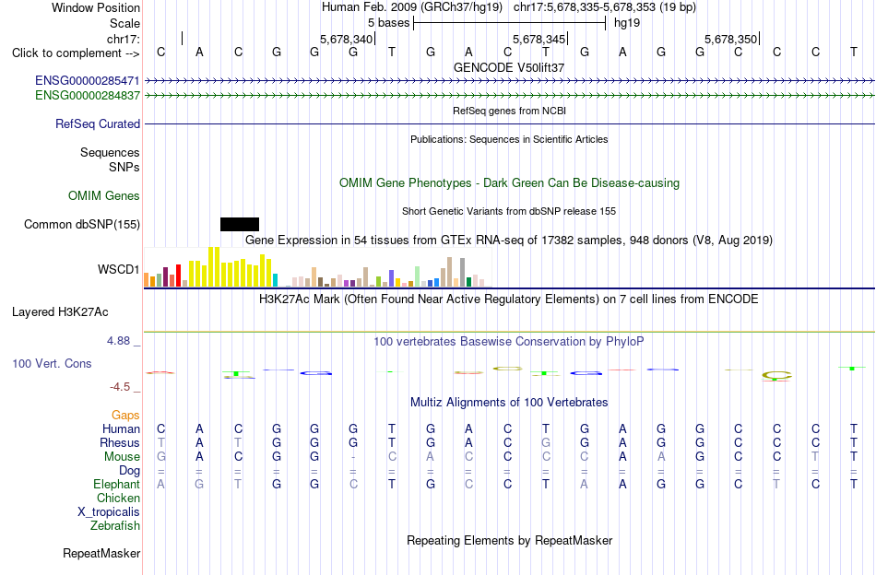Select the Chicken species label

(118, 498)
